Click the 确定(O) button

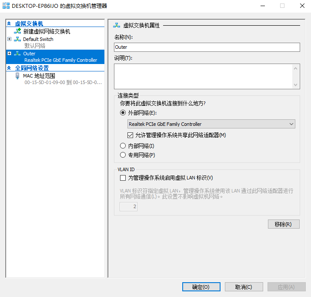click(x=201, y=287)
